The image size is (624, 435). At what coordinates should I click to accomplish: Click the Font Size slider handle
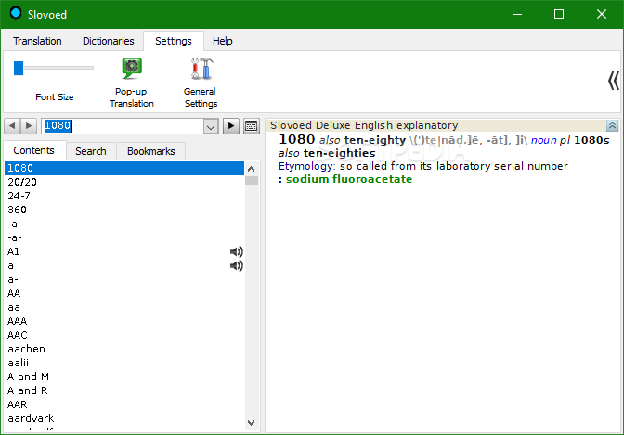coord(19,68)
